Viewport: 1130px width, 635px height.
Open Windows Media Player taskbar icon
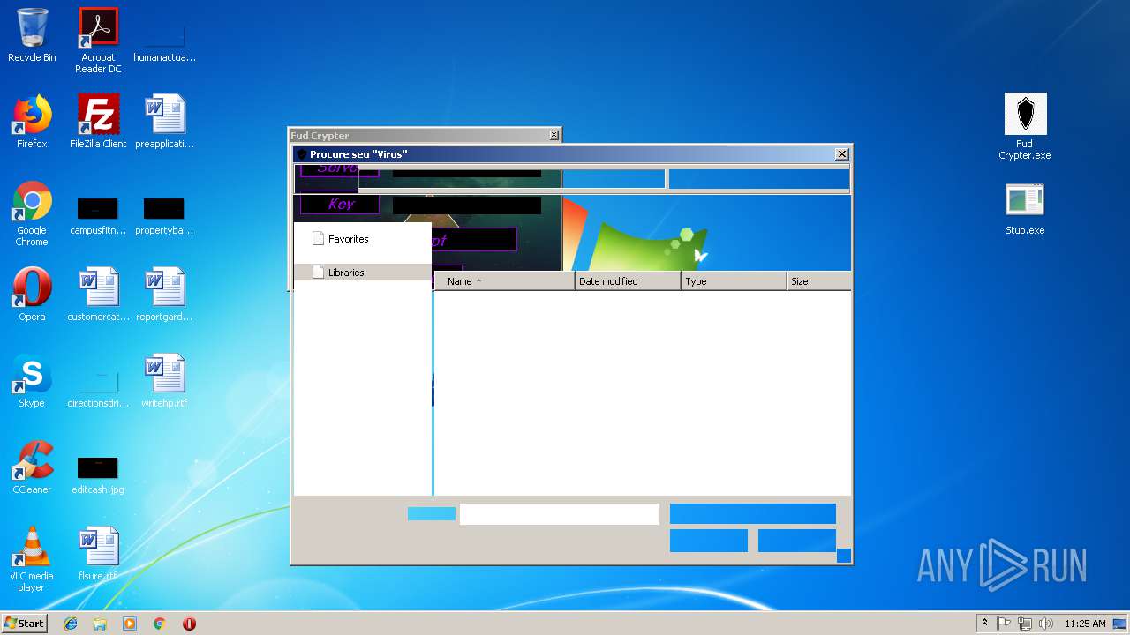point(130,624)
